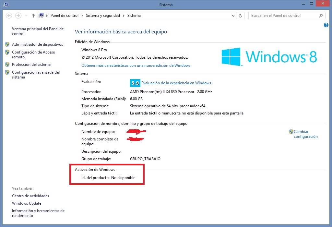
Task: Open Centro de actividades link
Action: point(30,196)
